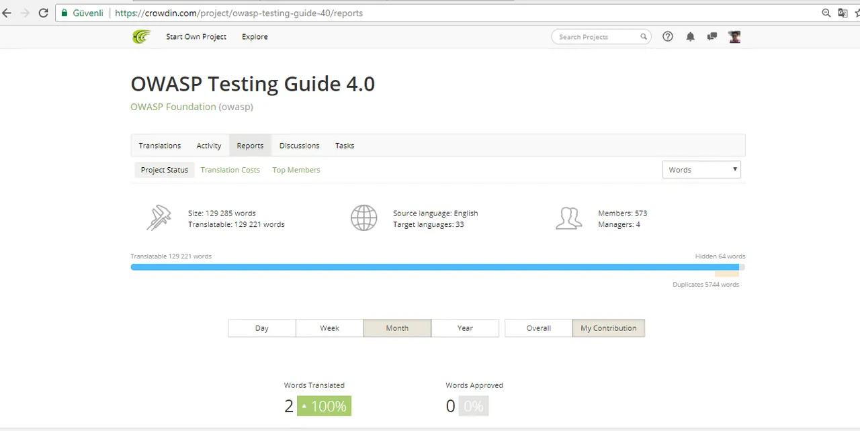Click the translate page icon in address bar

(843, 13)
